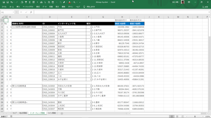Open the undo history dropdown arrow
Image resolution: width=211 pixels, height=118 pixels.
(x=14, y=2)
